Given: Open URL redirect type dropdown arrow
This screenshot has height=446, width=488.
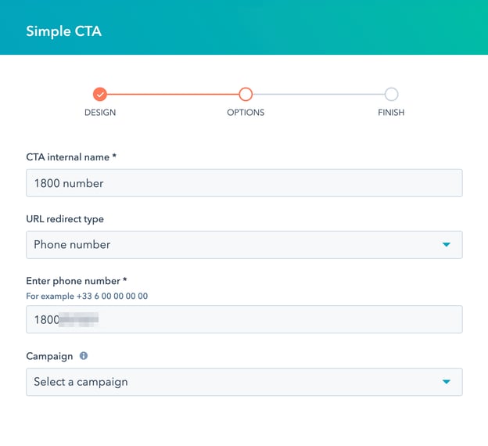Looking at the screenshot, I should (x=447, y=245).
